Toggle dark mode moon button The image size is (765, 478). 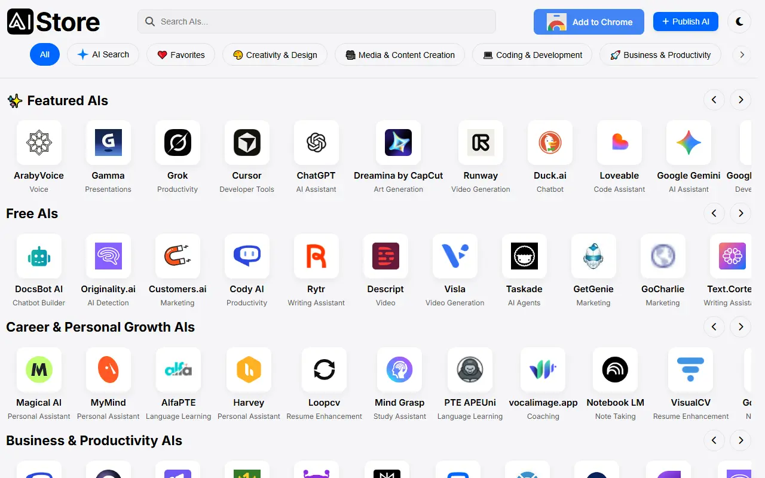[x=739, y=22]
